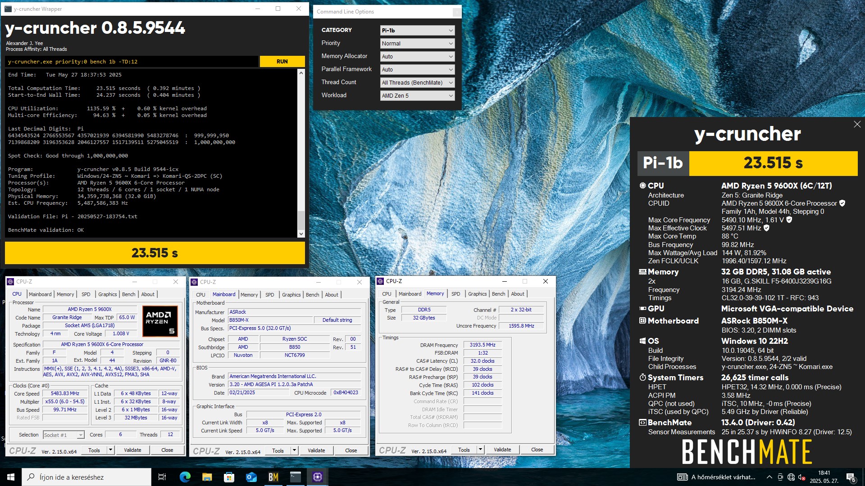865x486 pixels.
Task: Click the console window taskbar icon
Action: (295, 477)
